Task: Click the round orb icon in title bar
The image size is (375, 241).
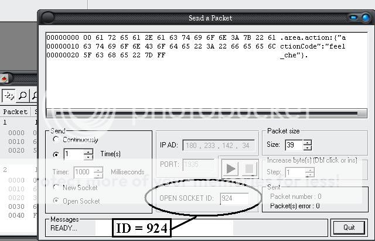Action: [x=47, y=18]
